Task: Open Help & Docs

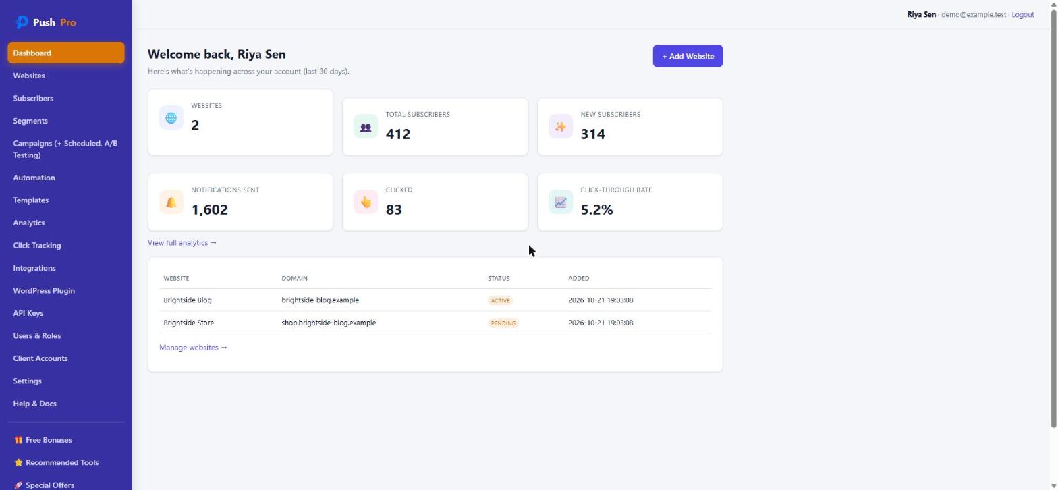Action: (x=66, y=404)
